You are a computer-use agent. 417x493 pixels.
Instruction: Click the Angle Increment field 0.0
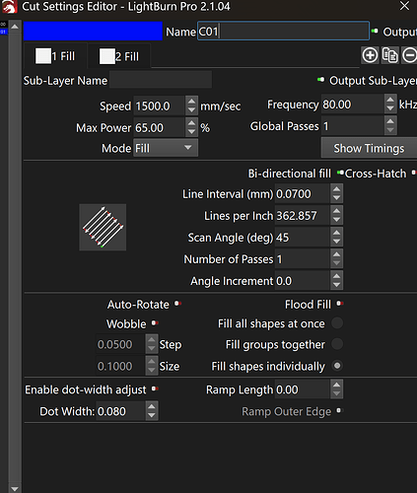[302, 281]
